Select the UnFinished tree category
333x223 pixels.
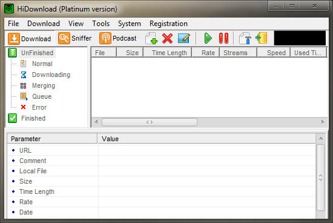point(37,53)
